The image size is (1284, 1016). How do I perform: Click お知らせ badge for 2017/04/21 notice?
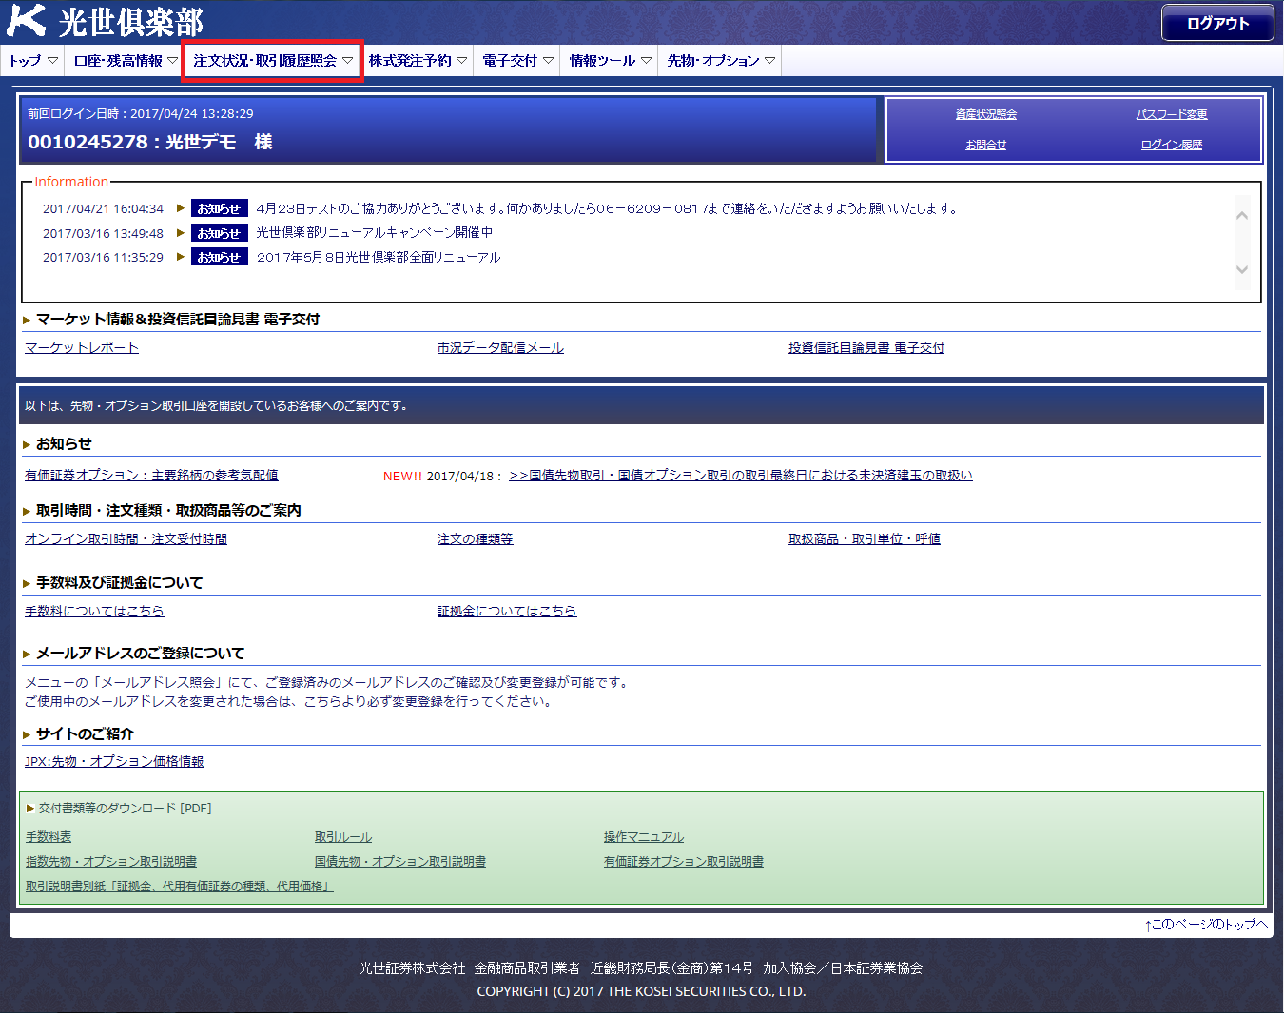click(219, 208)
